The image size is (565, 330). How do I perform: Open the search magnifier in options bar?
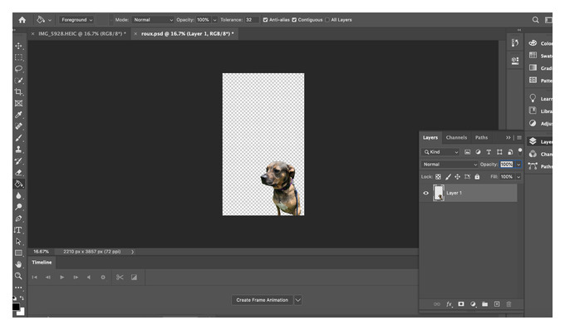click(535, 20)
